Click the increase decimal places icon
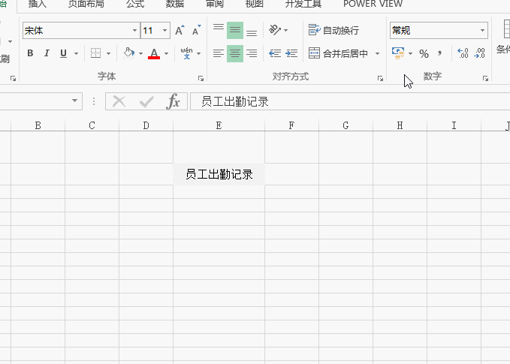This screenshot has height=364, width=510. (463, 53)
